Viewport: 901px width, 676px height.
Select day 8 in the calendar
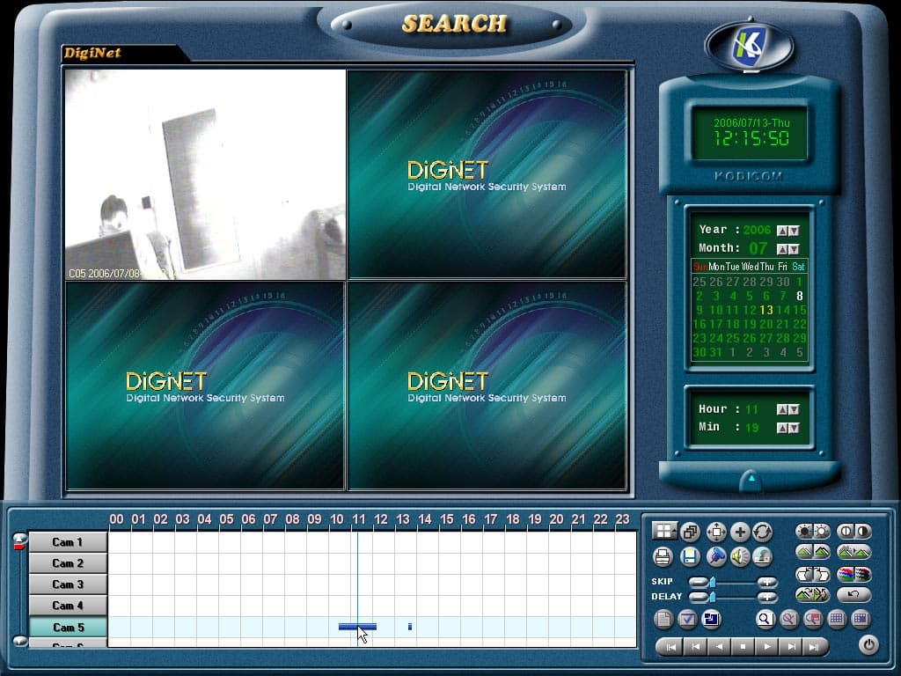coord(799,296)
